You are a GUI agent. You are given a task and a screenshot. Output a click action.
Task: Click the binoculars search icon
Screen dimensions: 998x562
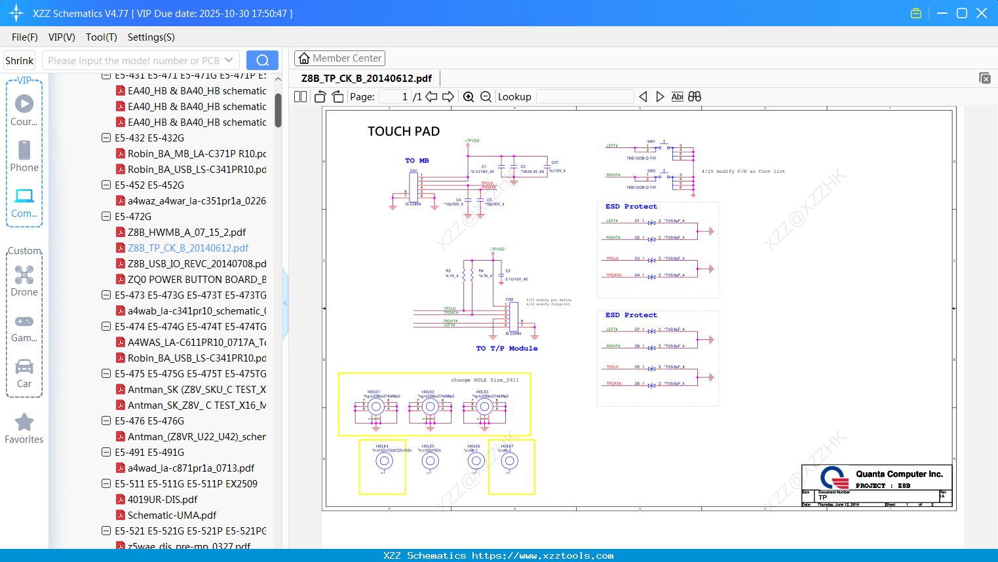click(695, 97)
